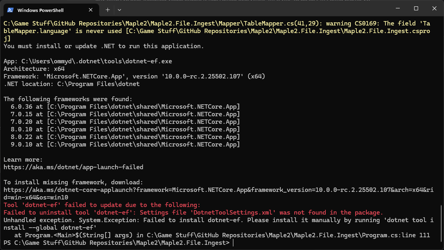Click the 'Architecture: x64' line
This screenshot has width=444, height=250.
click(34, 69)
